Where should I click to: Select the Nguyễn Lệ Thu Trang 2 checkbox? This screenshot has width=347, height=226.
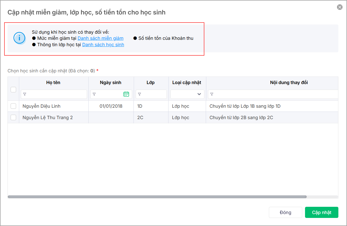click(13, 117)
